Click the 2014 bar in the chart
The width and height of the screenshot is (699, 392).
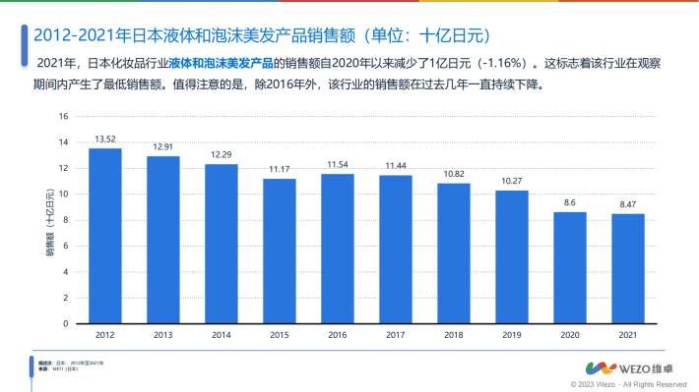222,244
